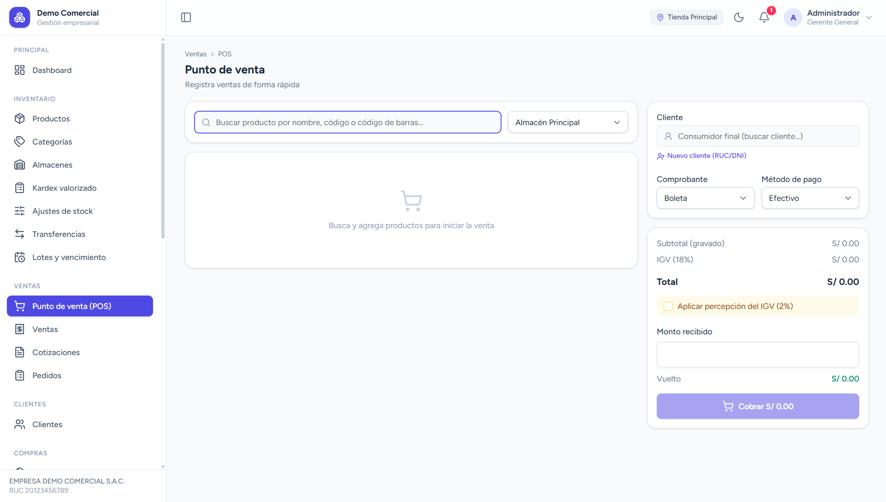Image resolution: width=886 pixels, height=502 pixels.
Task: Enable Aplicar percepción del IGV checkbox
Action: click(668, 306)
